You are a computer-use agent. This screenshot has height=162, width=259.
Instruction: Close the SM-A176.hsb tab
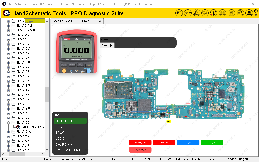pos(100,21)
